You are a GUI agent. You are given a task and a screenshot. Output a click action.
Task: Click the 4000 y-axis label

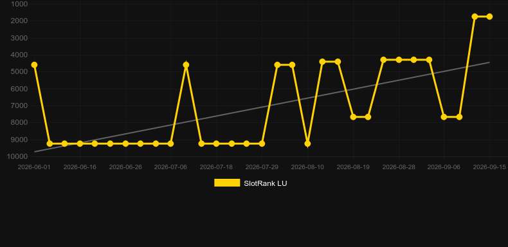(19, 55)
